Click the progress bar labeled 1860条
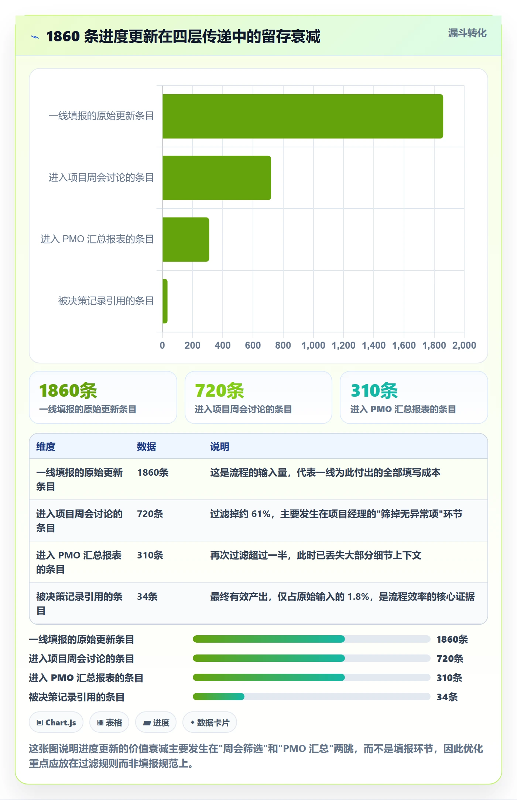The height and width of the screenshot is (800, 517). [x=312, y=639]
